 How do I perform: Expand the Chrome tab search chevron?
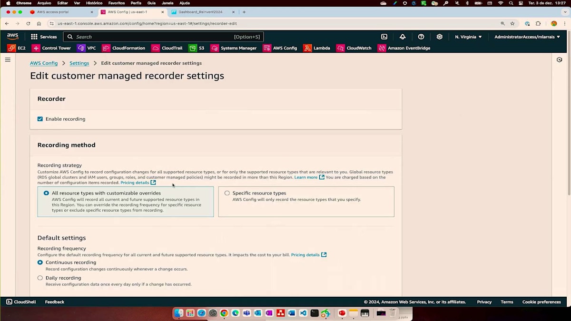pyautogui.click(x=564, y=12)
